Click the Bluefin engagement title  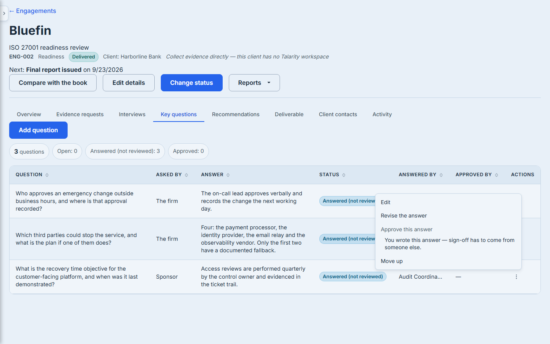tap(30, 31)
